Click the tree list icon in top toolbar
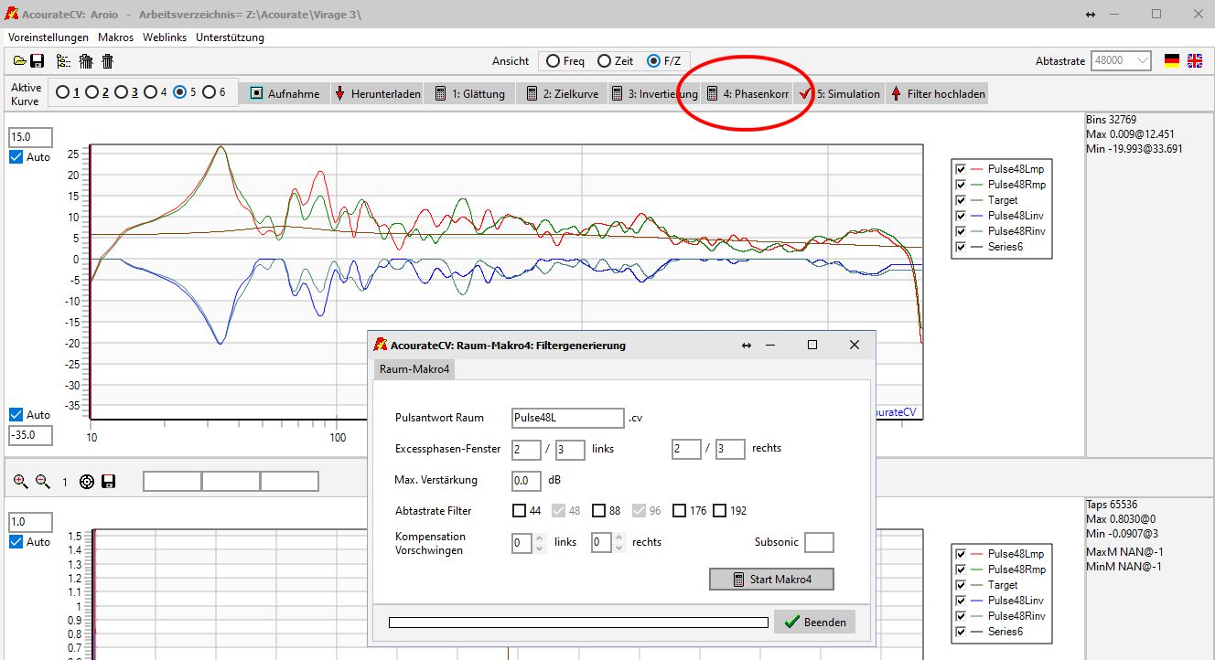1215x660 pixels. point(63,61)
